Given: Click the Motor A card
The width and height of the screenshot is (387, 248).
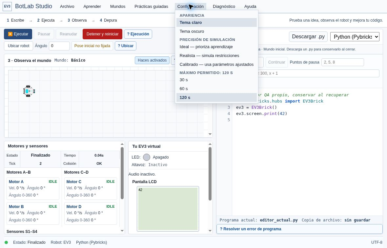Looking at the screenshot, I should (33, 189).
